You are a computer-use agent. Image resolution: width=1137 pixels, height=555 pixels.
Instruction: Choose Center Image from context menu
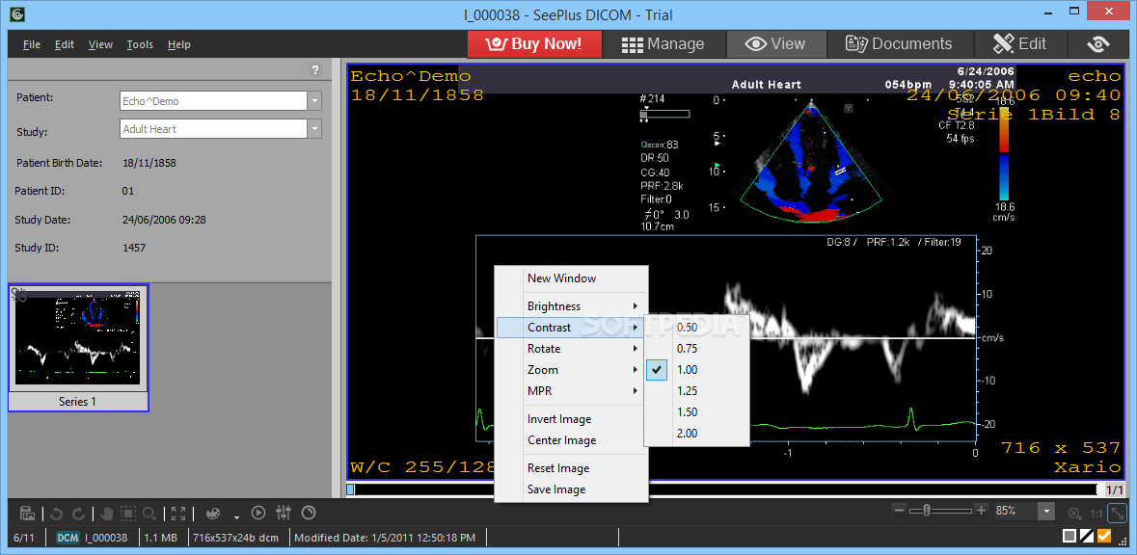click(x=571, y=439)
